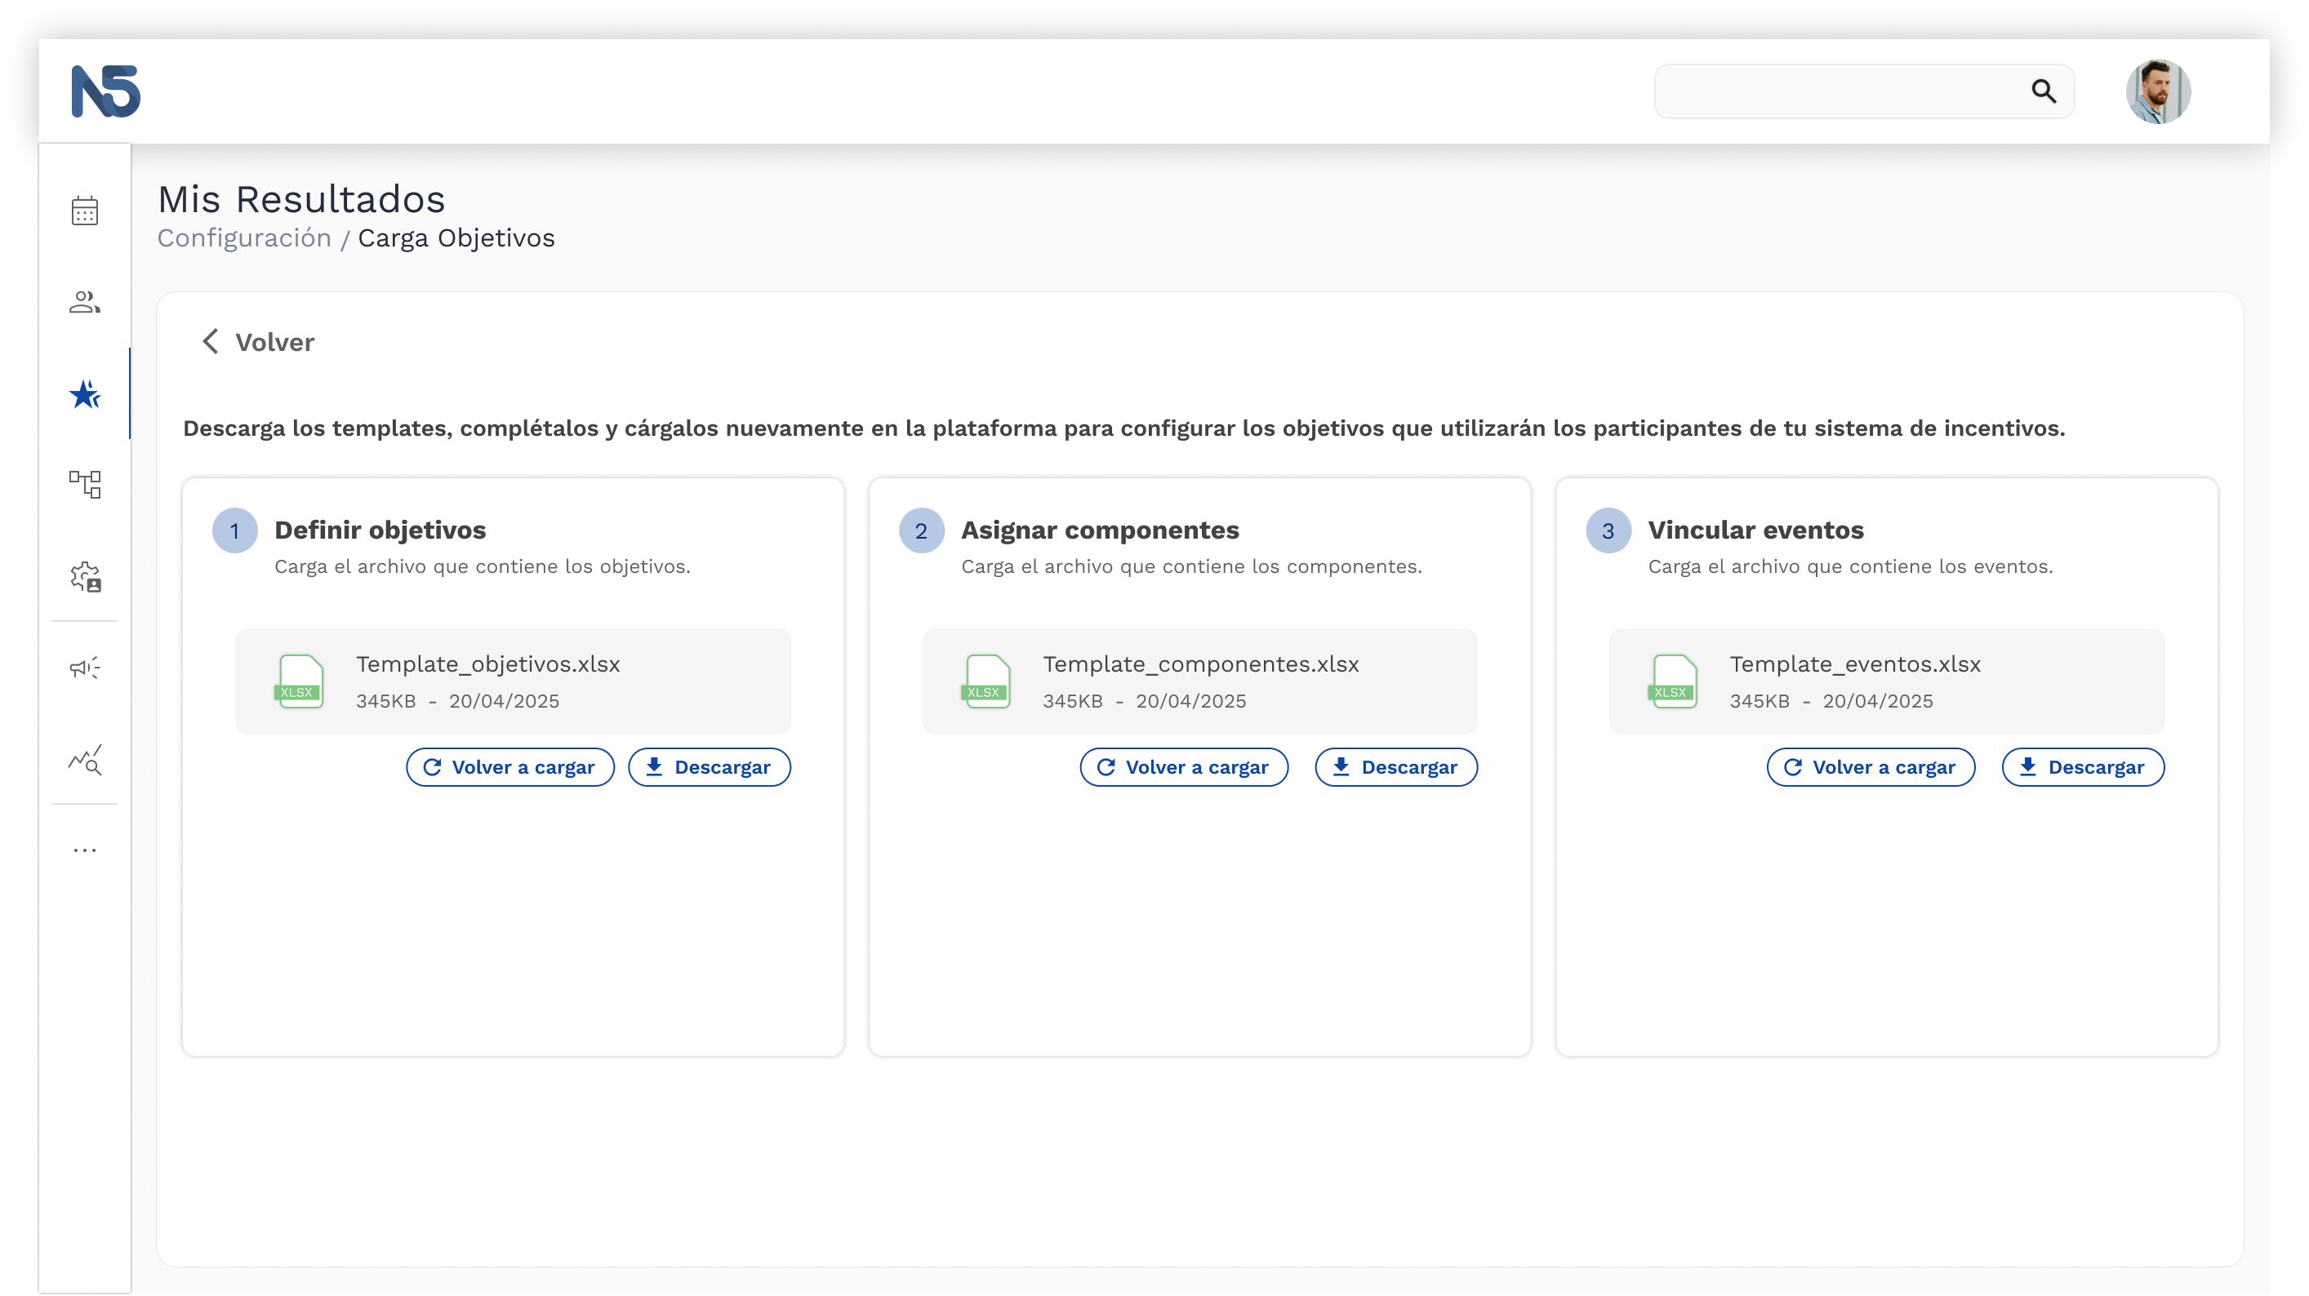Click the Template_eventos XLSX file icon
This screenshot has width=2309, height=1296.
point(1673,682)
